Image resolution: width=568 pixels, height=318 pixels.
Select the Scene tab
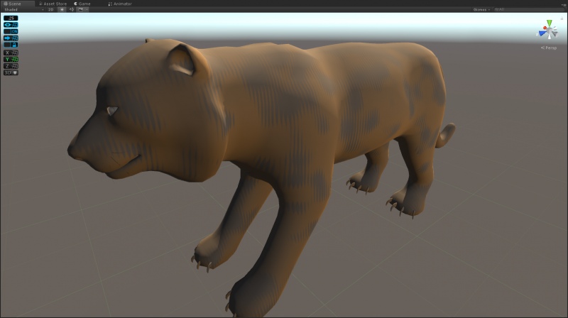pyautogui.click(x=13, y=4)
